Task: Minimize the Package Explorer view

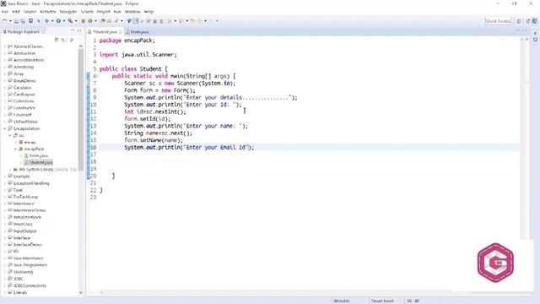Action: tap(73, 31)
